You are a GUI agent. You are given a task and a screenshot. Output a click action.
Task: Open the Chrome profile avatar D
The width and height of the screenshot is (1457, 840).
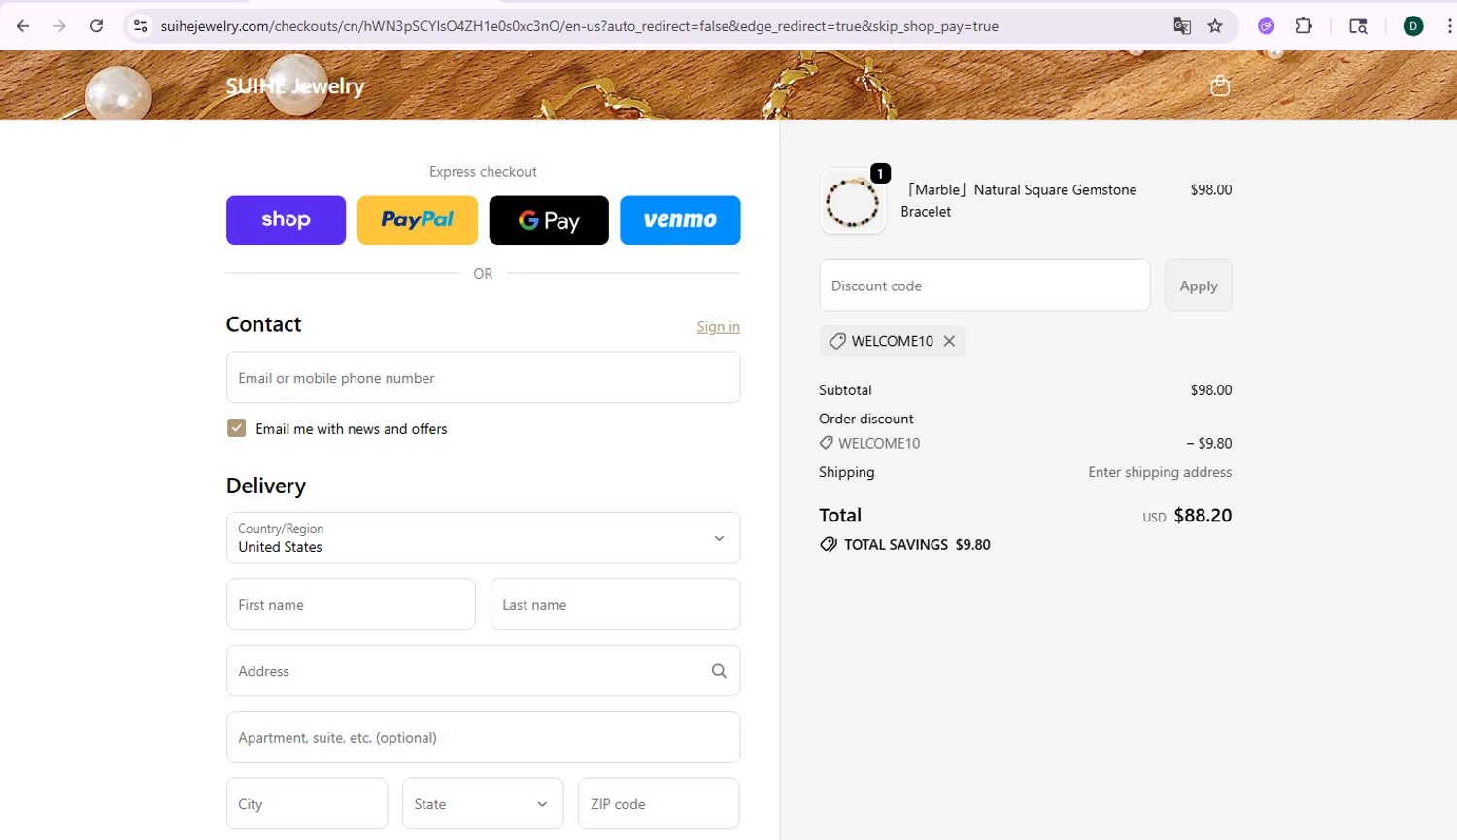click(x=1413, y=26)
